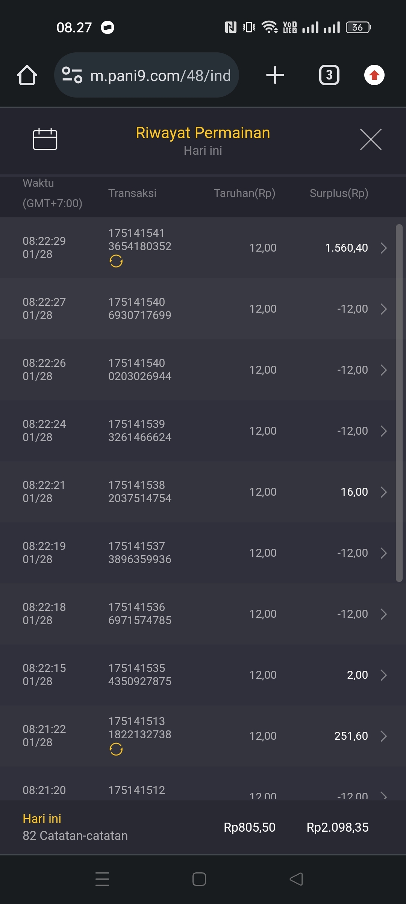Open the calendar date picker icon
Image resolution: width=406 pixels, height=904 pixels.
45,139
